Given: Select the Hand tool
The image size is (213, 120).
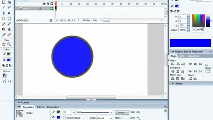Looking at the screenshot, I should (4, 44).
